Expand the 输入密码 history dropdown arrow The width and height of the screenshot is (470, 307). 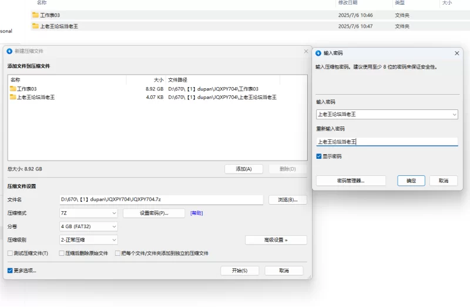(x=454, y=114)
